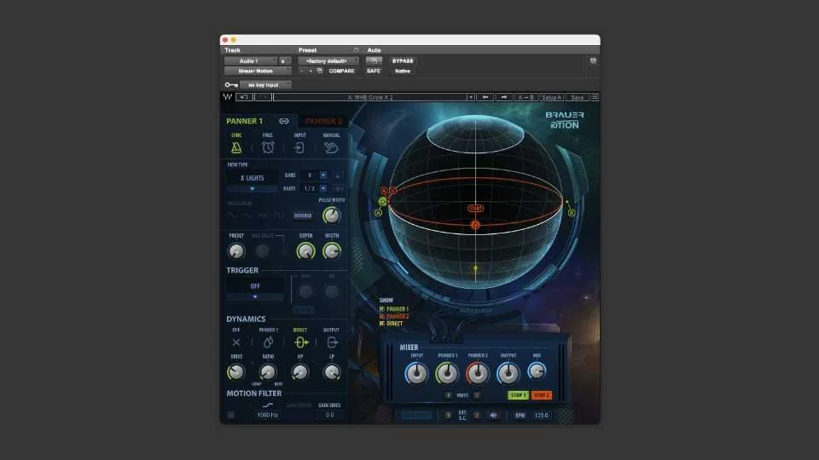
Task: Open the Brauer Motion plugin selector
Action: click(x=258, y=71)
